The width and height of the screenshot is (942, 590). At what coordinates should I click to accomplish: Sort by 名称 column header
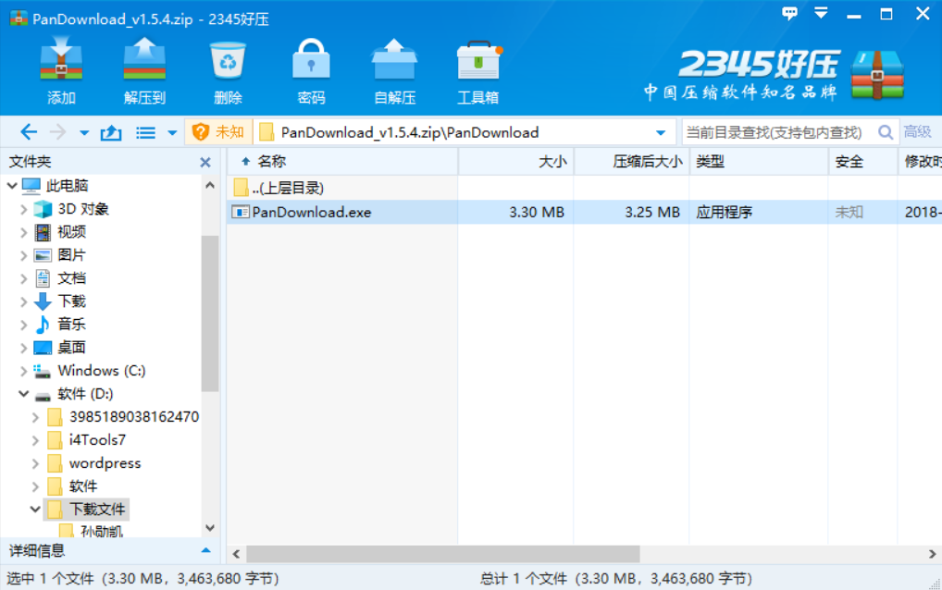[343, 162]
